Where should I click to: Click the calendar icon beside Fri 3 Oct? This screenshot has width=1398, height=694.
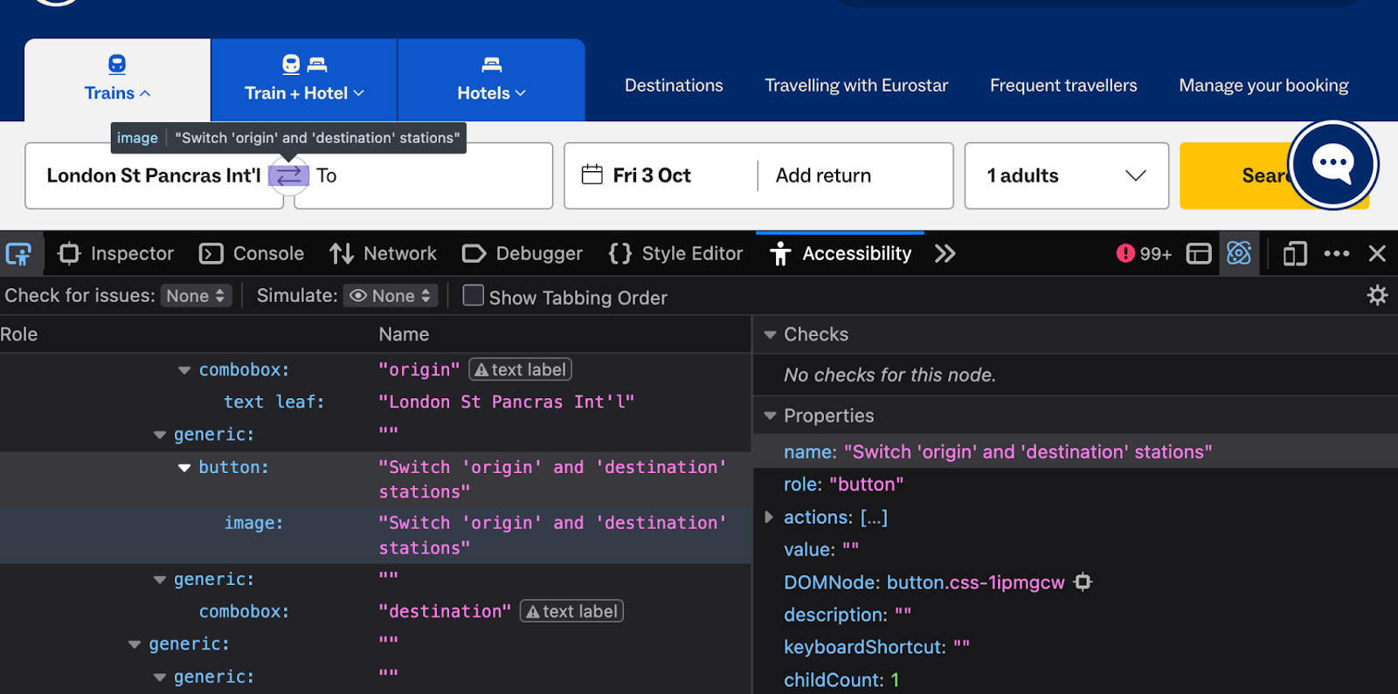click(x=592, y=175)
